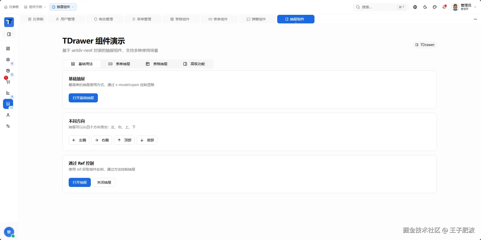Open the package box icon in sidebar
Screen dimensions: 481x240
[8, 71]
